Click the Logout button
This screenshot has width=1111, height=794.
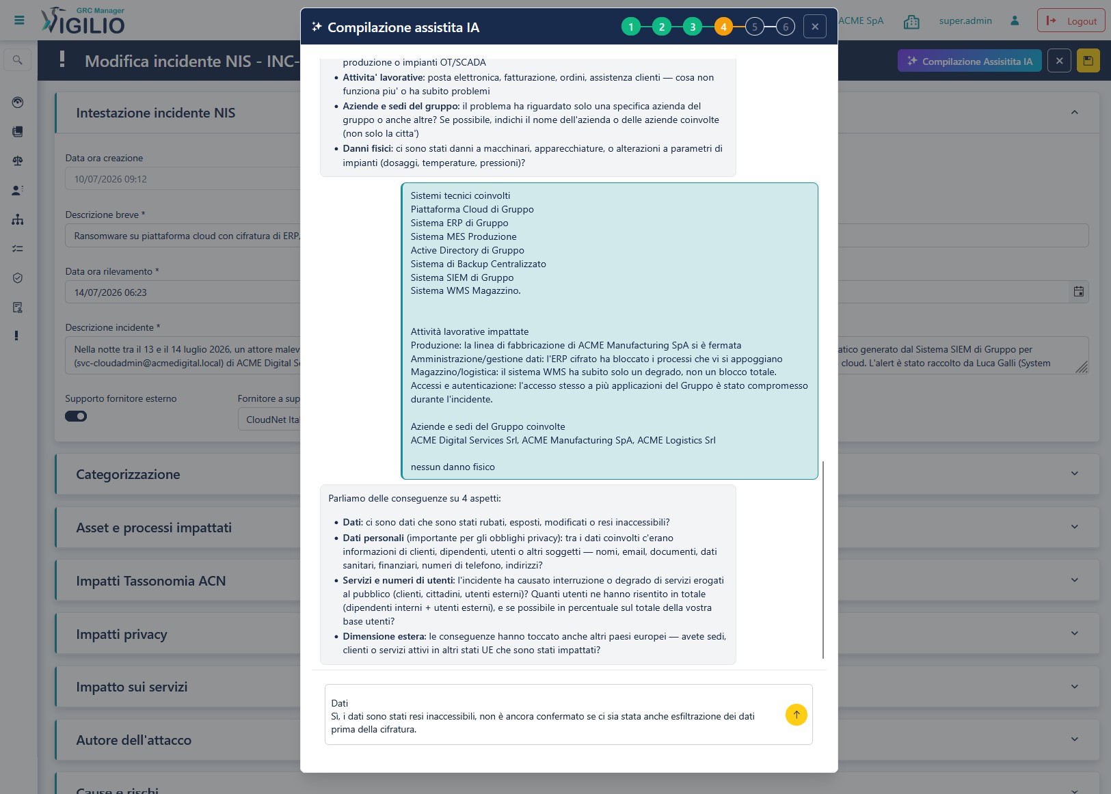tap(1071, 20)
